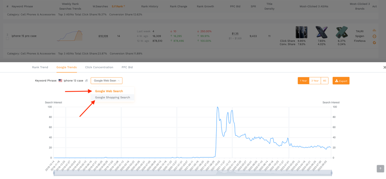Click left handle of chart zoom slider
Screen dimensions: 386x179
54,173
